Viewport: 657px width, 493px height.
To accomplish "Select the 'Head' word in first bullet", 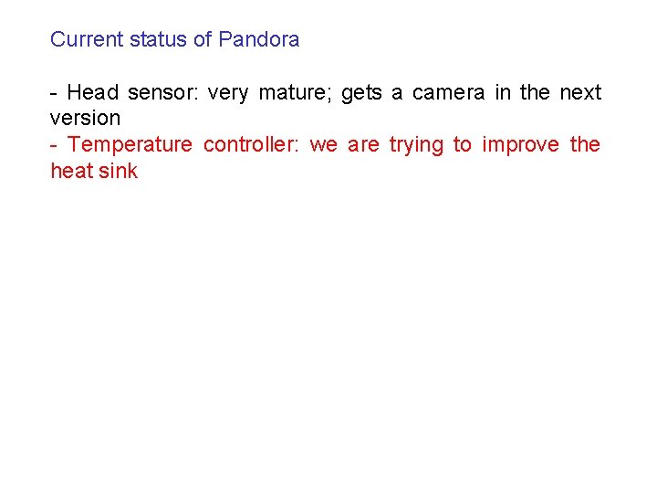I will click(92, 92).
